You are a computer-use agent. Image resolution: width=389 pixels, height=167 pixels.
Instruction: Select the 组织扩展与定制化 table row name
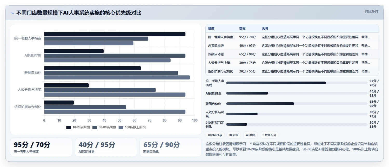[220, 71]
